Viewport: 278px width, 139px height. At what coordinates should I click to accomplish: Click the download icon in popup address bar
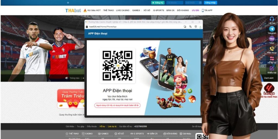201,27
